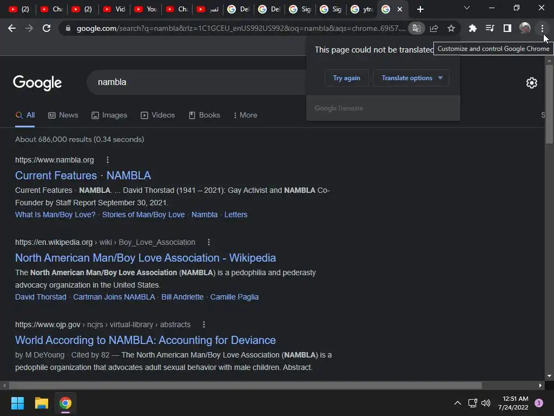
Task: Click the vertical scrollbar thumb
Action: point(549,104)
